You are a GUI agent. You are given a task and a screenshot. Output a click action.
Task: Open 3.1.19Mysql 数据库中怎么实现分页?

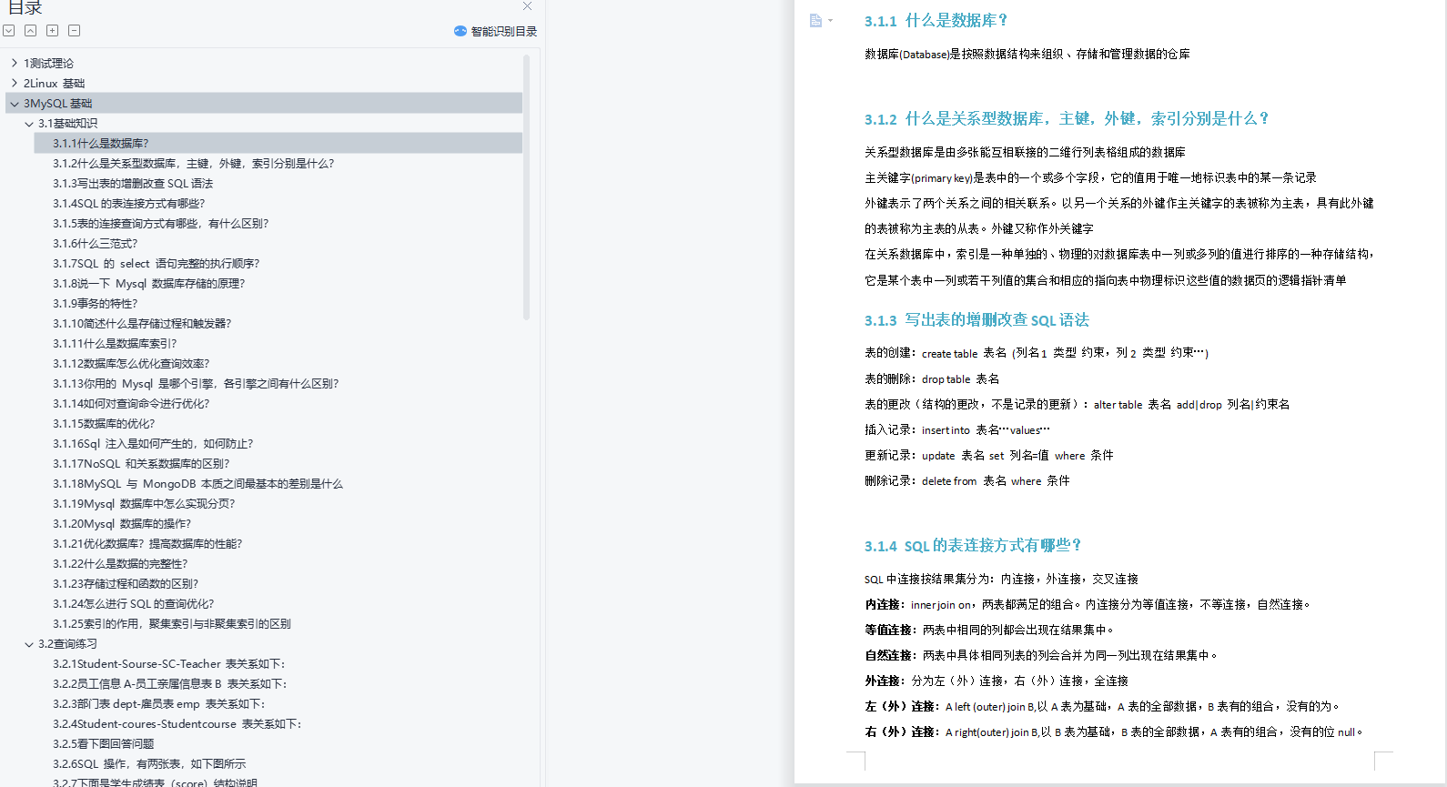(x=144, y=504)
